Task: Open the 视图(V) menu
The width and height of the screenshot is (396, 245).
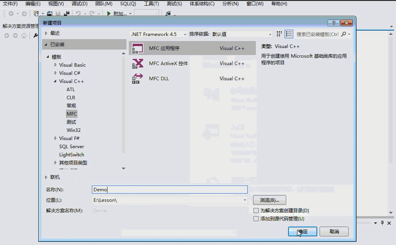Action: tap(56, 4)
